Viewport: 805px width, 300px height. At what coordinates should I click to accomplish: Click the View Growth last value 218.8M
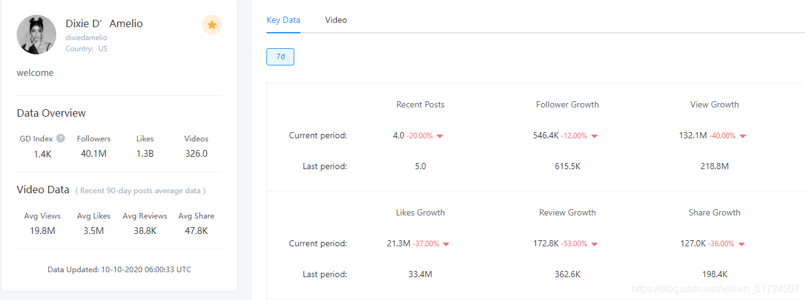(715, 166)
